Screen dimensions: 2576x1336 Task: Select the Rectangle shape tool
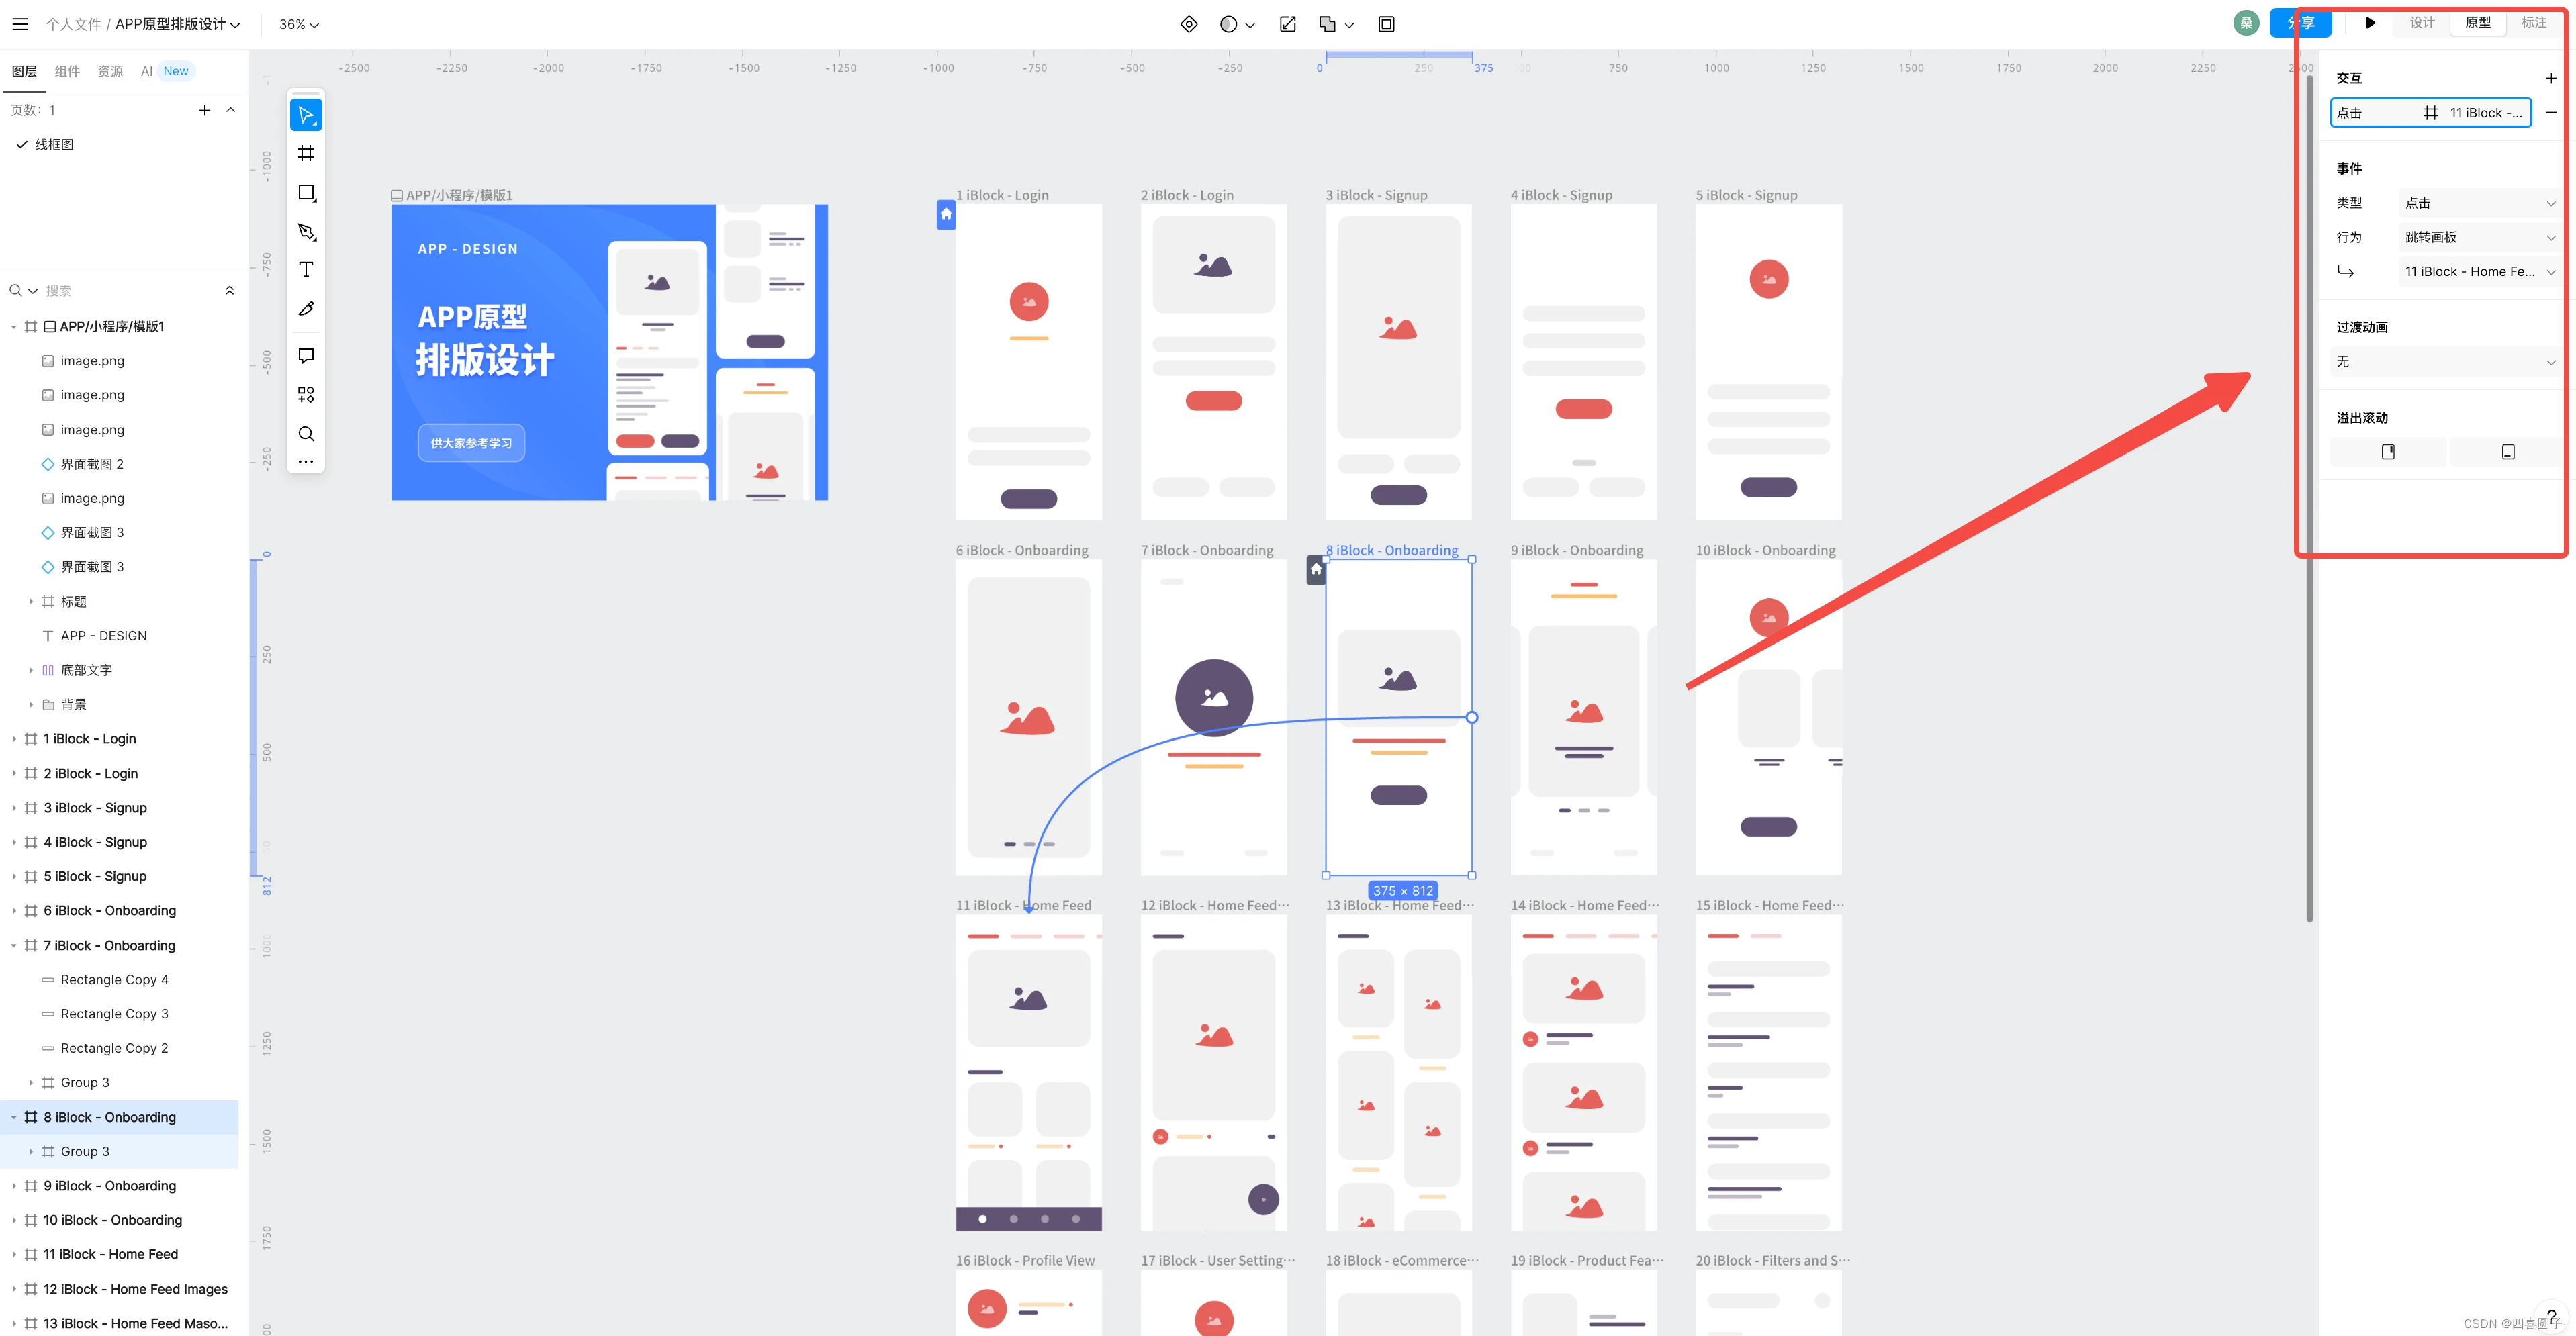306,192
